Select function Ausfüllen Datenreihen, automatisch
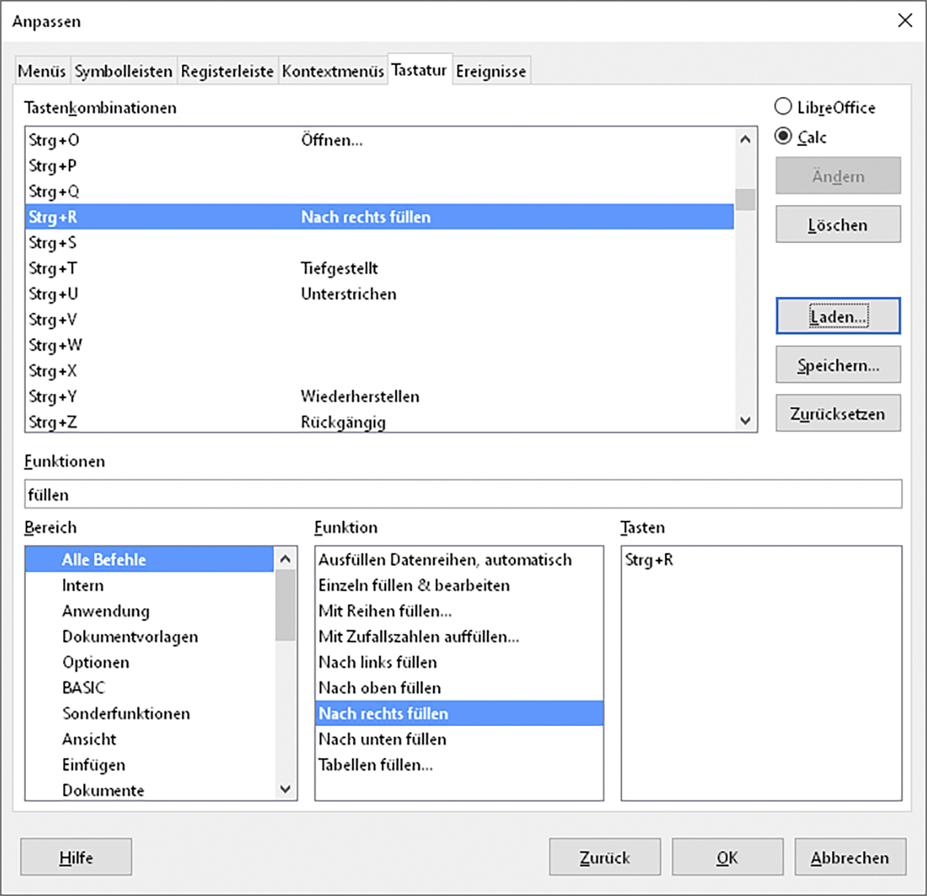The width and height of the screenshot is (927, 896). click(459, 559)
